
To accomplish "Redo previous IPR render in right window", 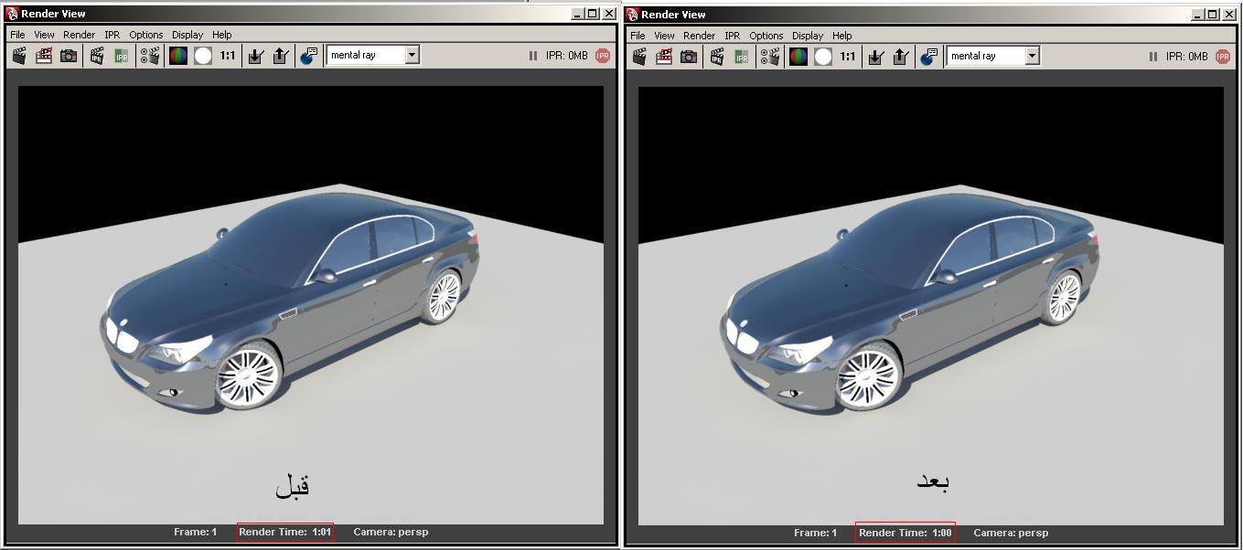I will [x=717, y=56].
